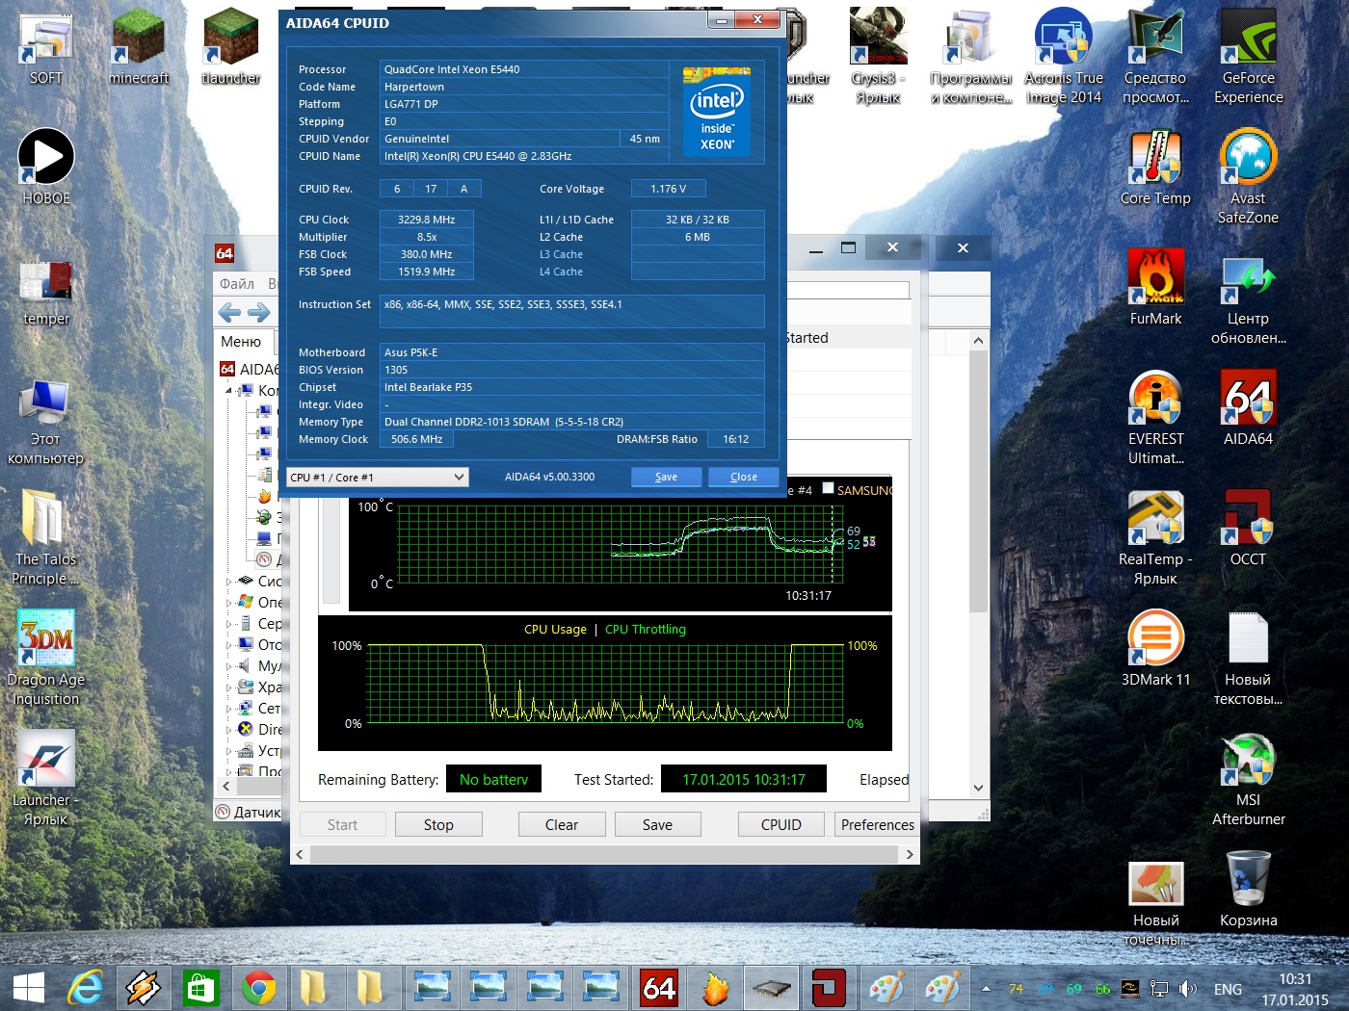
Task: Open the minecraft desktop shortcut
Action: [x=139, y=46]
